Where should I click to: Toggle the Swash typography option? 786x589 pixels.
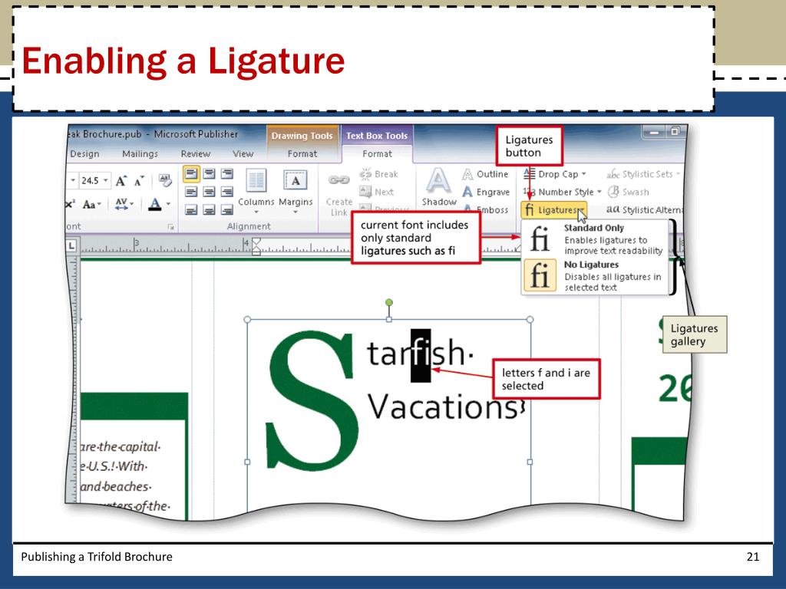(x=628, y=192)
